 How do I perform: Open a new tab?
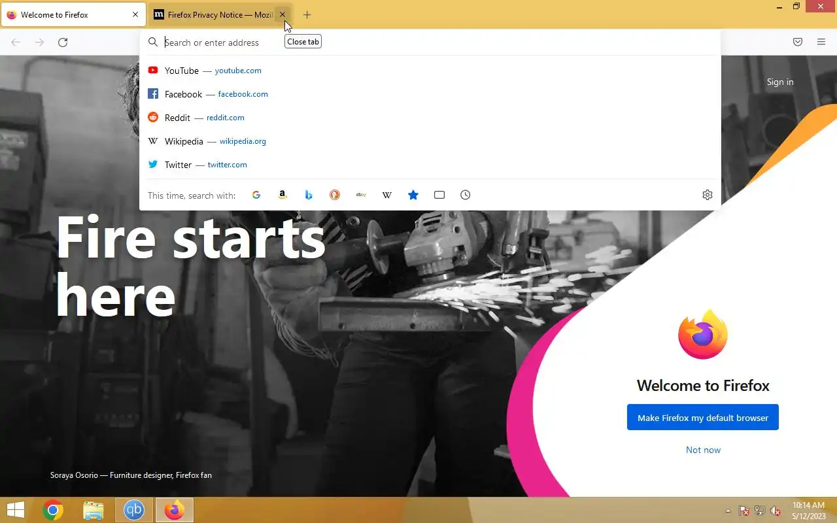click(x=307, y=14)
